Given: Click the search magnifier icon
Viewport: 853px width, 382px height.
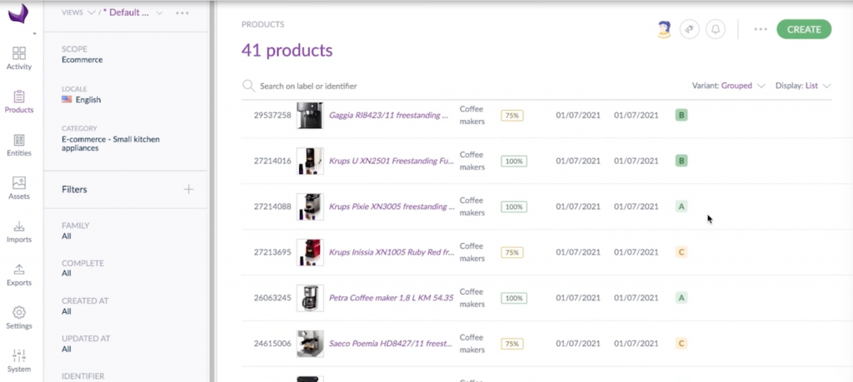Looking at the screenshot, I should 248,86.
